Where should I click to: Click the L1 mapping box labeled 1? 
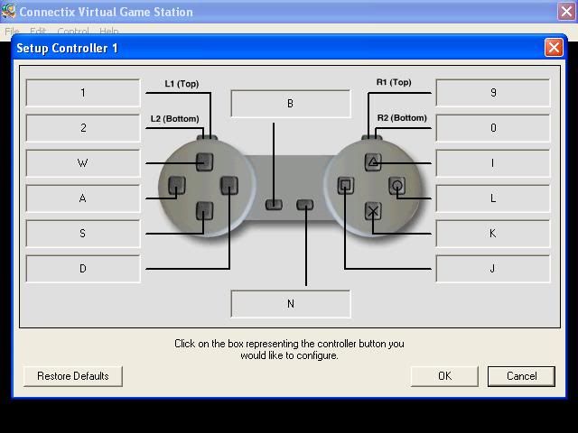click(83, 93)
